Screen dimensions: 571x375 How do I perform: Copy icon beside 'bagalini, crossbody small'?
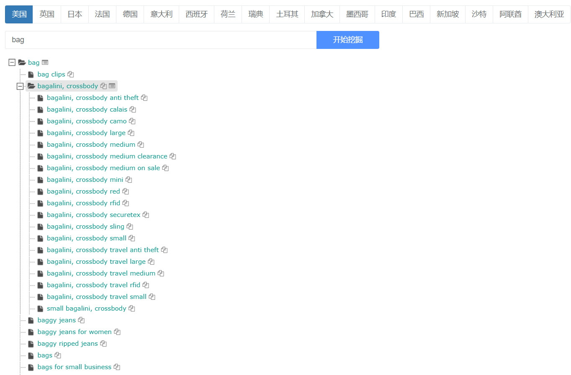[131, 238]
